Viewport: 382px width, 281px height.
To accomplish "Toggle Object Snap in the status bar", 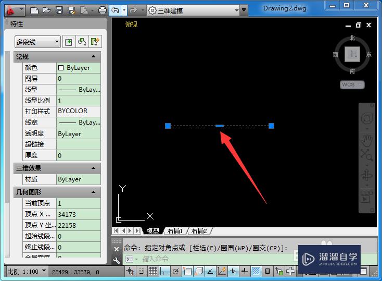I will tap(187, 271).
